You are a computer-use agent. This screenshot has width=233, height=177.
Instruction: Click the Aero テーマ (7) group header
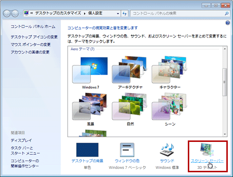pyautogui.click(x=82, y=49)
